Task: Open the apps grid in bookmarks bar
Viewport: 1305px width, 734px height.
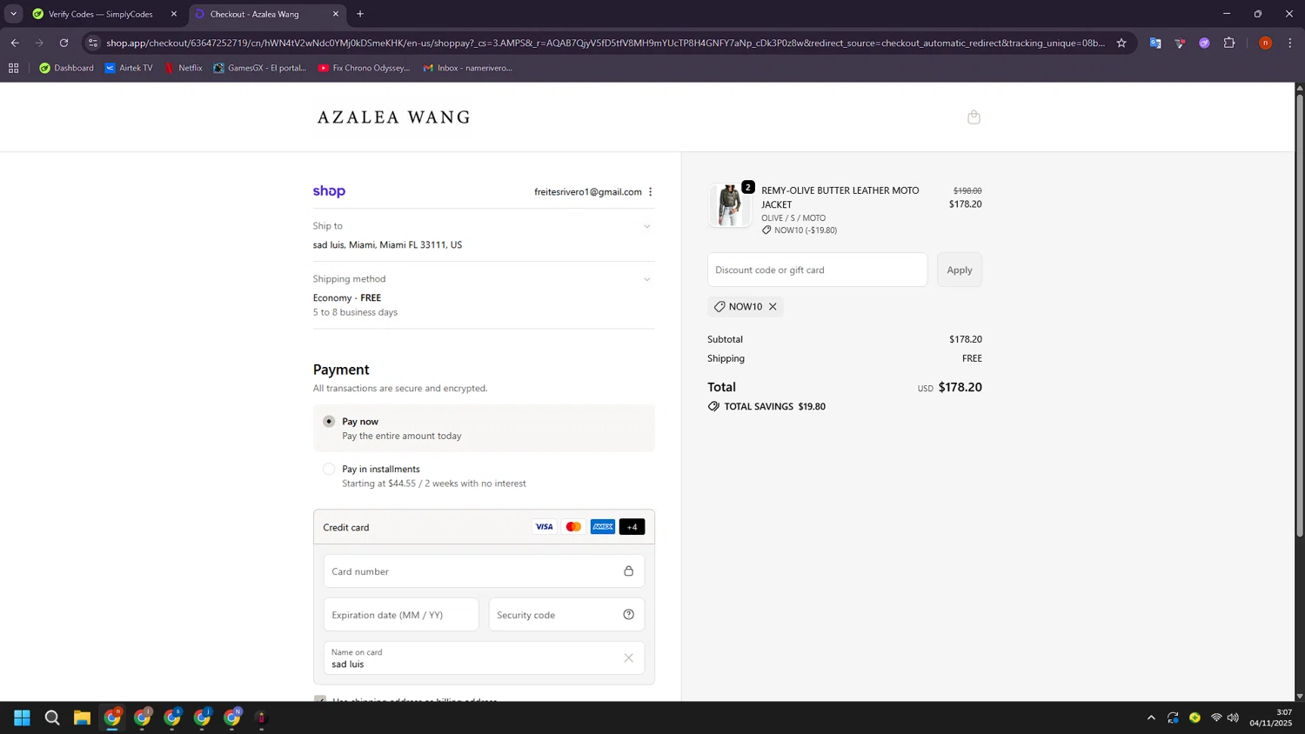Action: tap(13, 68)
